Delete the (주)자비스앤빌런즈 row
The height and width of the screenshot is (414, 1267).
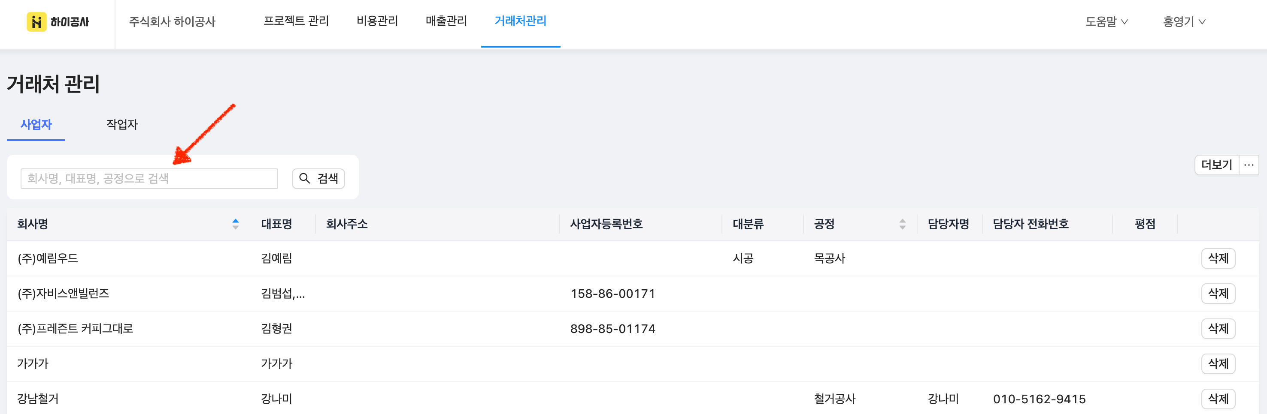[1218, 294]
